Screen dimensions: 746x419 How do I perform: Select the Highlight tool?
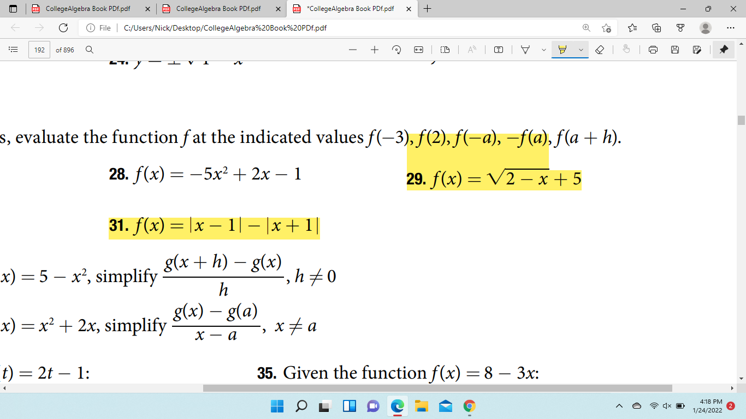562,49
